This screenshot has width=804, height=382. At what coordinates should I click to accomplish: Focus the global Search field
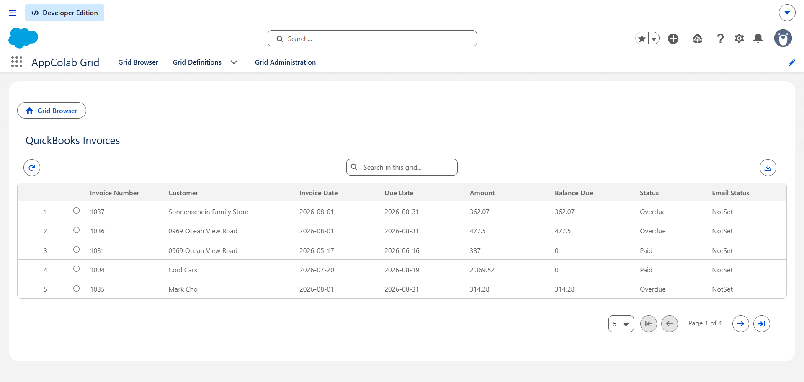[372, 39]
